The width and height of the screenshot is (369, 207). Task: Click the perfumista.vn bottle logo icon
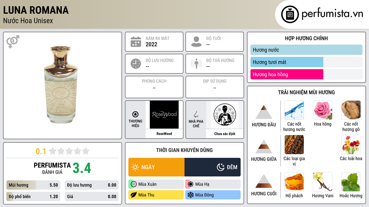click(290, 14)
